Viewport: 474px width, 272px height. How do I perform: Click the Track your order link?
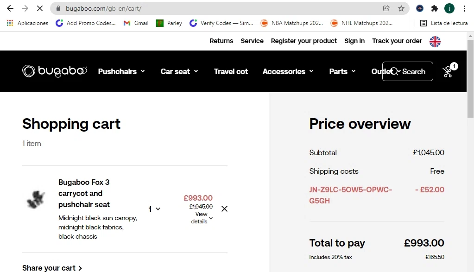(x=397, y=41)
